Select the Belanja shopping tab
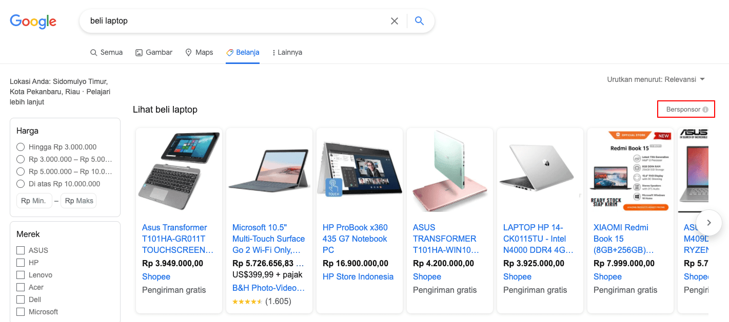The height and width of the screenshot is (322, 729). pyautogui.click(x=243, y=52)
